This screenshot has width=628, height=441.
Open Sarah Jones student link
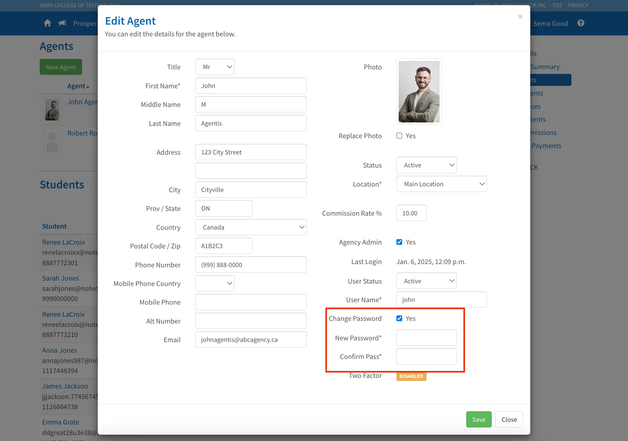click(60, 278)
